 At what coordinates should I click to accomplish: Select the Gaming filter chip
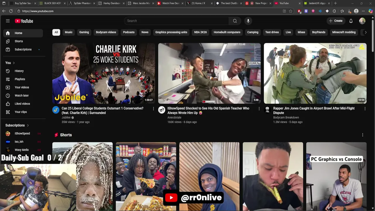84,32
